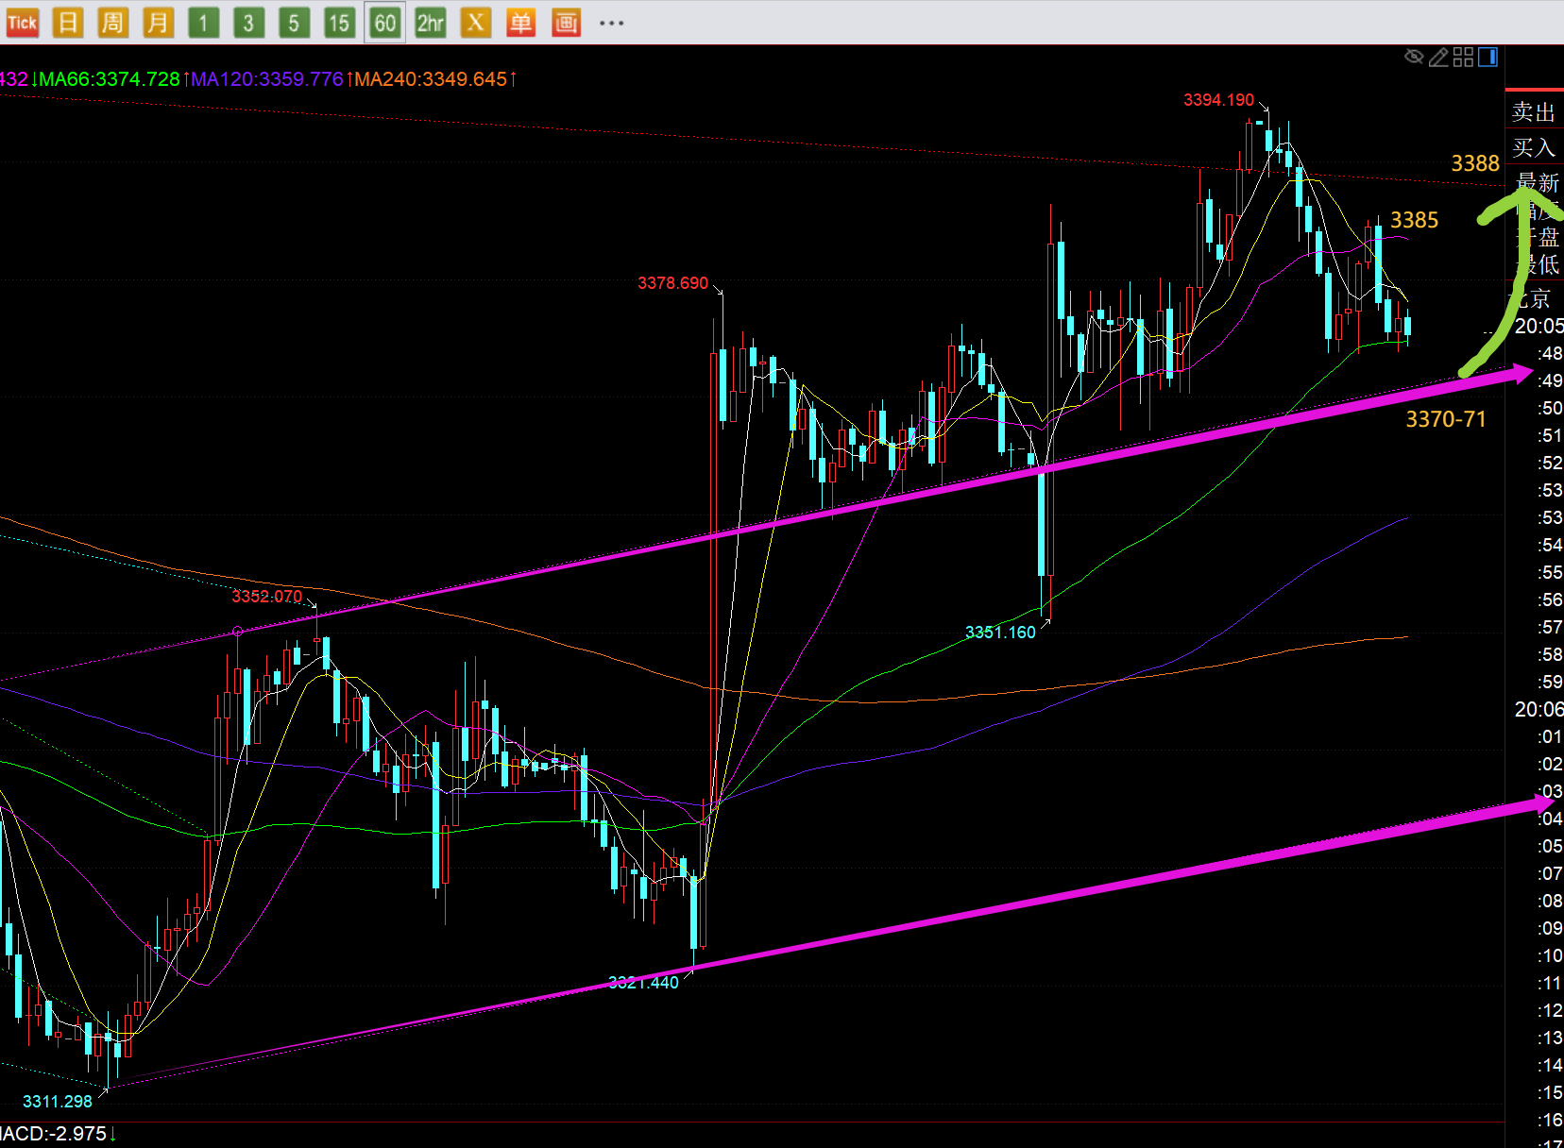Image resolution: width=1564 pixels, height=1148 pixels.
Task: Click the 3385 yellow price annotation
Action: click(1414, 220)
